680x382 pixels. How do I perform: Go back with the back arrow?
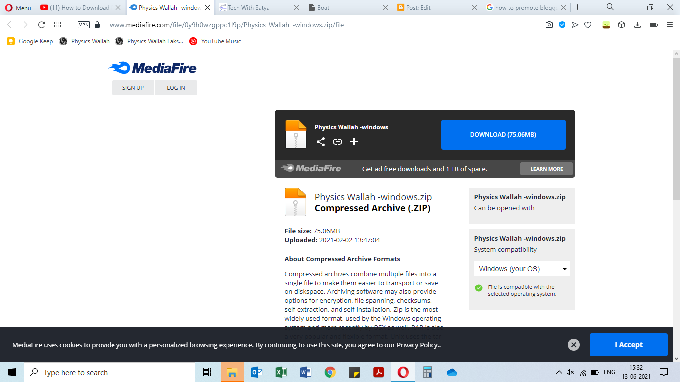[x=9, y=25]
